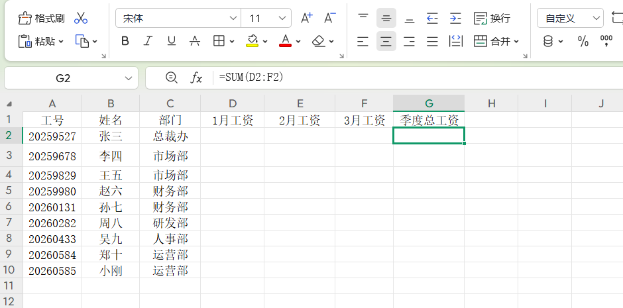Click the Justify alignment icon
Viewport: 623px width, 308px height.
point(432,41)
